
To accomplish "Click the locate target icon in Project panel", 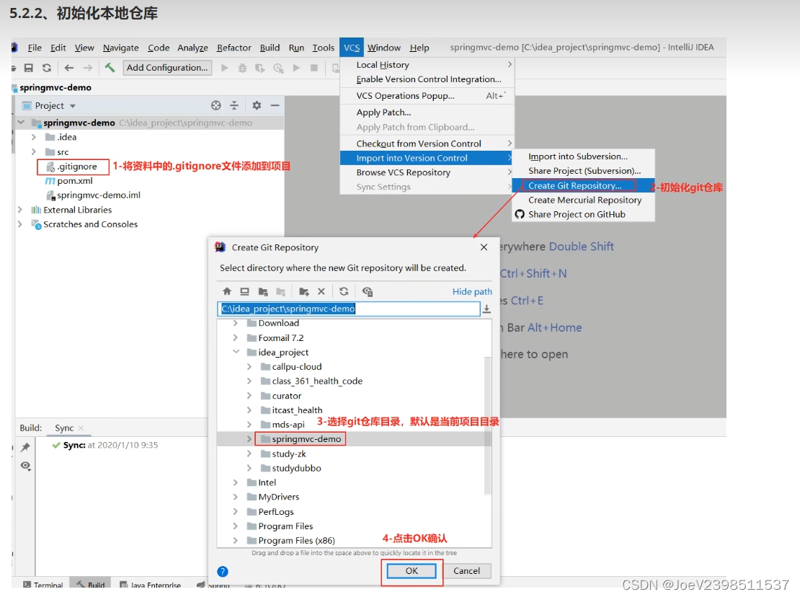I will coord(215,105).
